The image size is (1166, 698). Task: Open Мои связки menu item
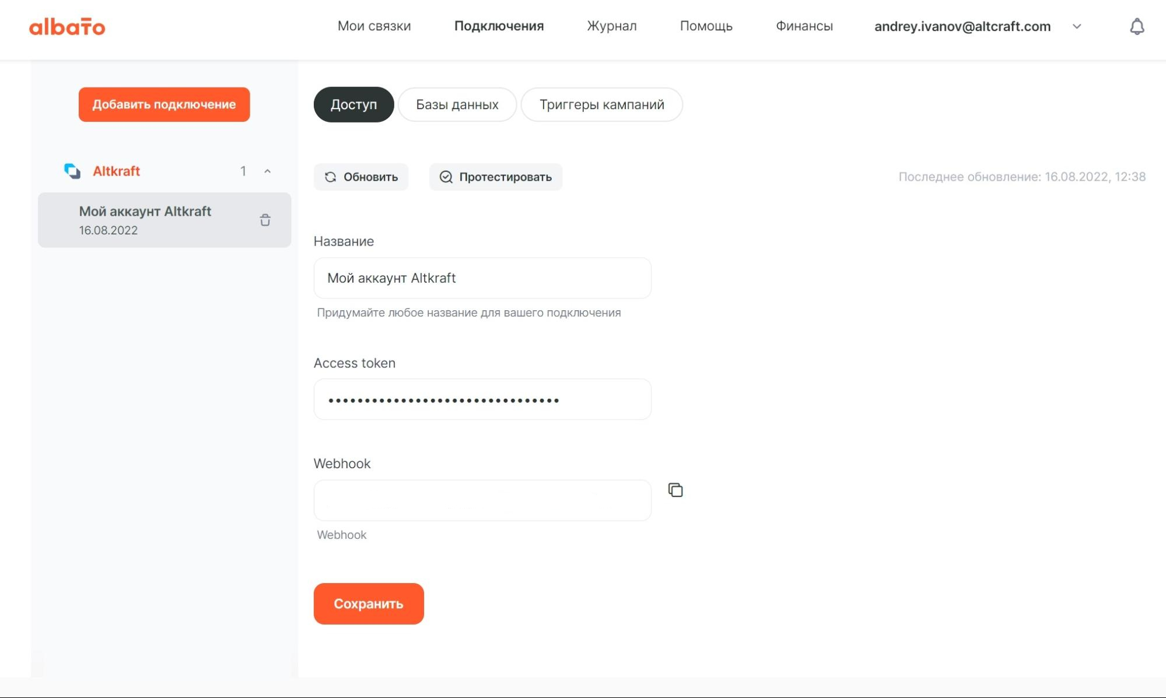374,26
